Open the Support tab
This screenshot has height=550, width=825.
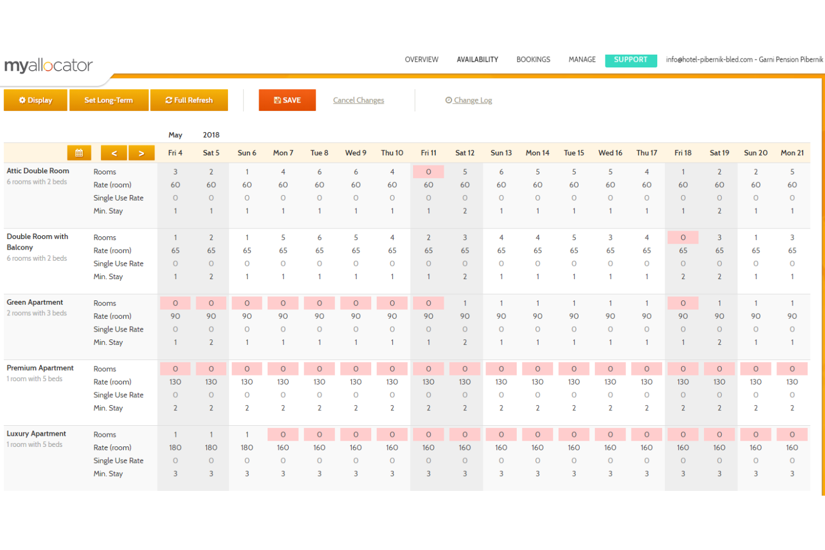point(631,60)
